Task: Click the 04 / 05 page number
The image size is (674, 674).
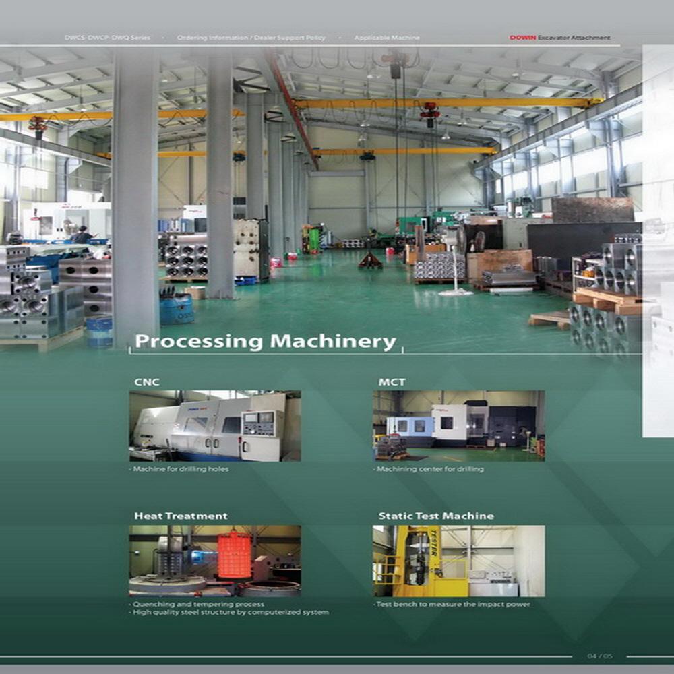Action: (x=600, y=656)
